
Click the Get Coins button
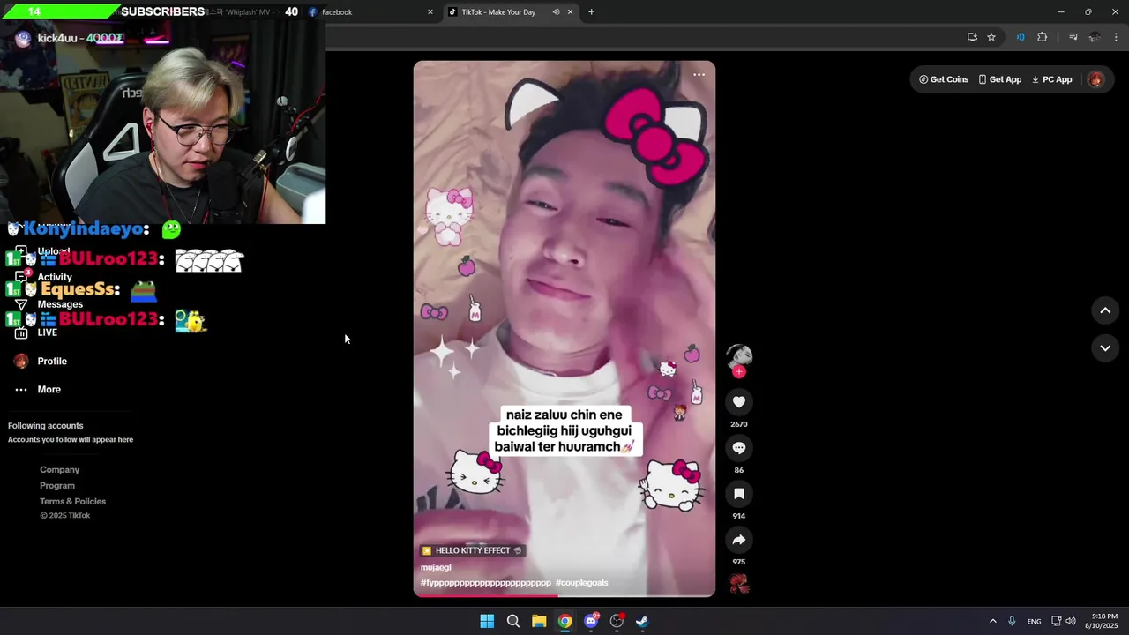coord(944,79)
